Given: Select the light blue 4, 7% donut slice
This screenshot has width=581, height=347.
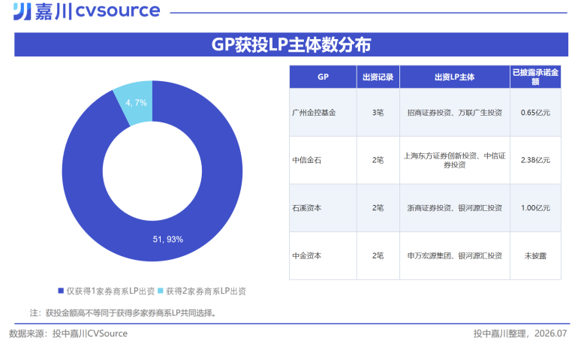Looking at the screenshot, I should (x=135, y=103).
